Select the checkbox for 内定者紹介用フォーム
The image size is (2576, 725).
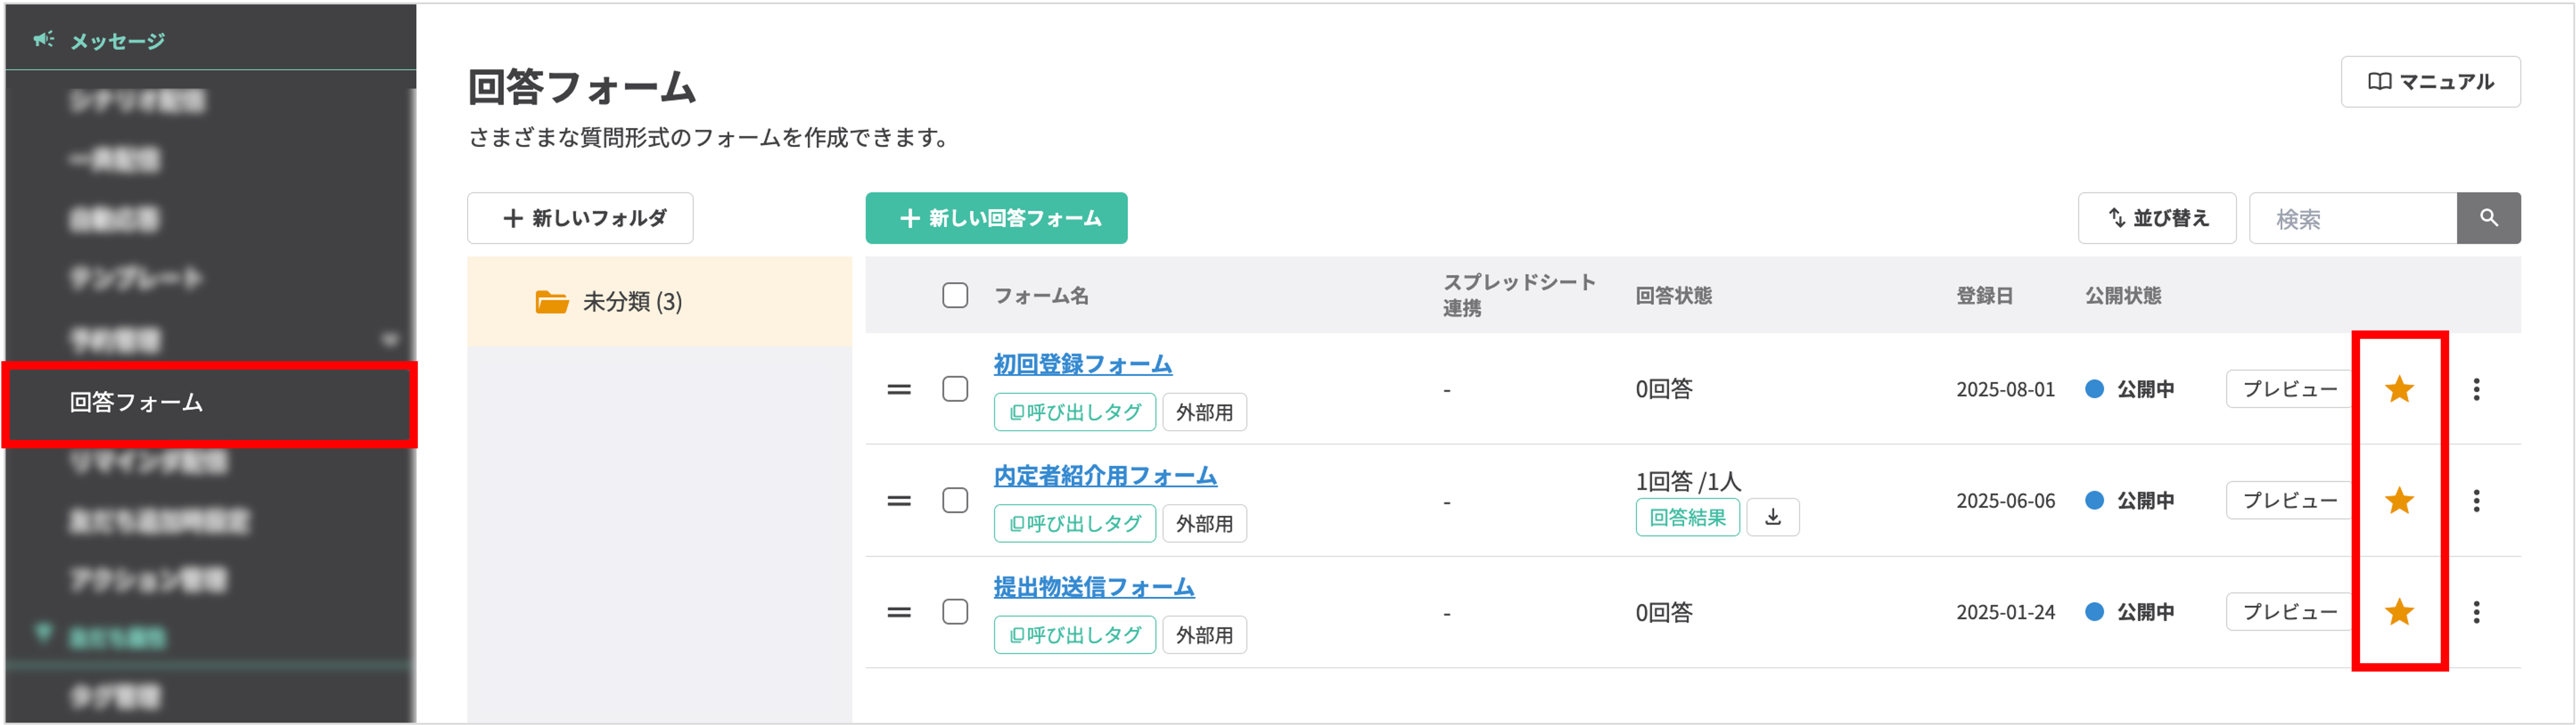pos(955,500)
